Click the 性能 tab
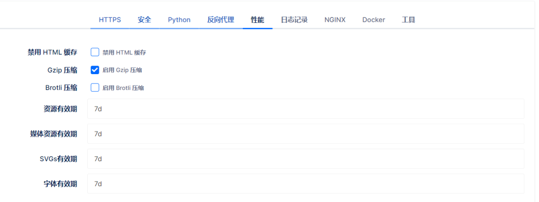 tap(258, 20)
